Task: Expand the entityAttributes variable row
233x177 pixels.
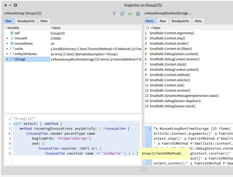Action: [x=7, y=54]
